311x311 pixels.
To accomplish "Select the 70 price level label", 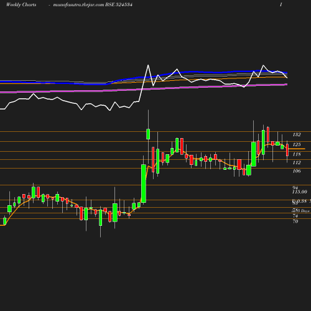I will tap(295, 221).
